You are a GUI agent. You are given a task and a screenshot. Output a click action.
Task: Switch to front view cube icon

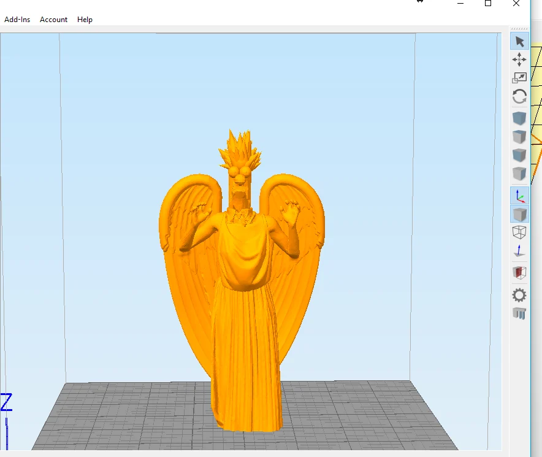click(x=519, y=155)
